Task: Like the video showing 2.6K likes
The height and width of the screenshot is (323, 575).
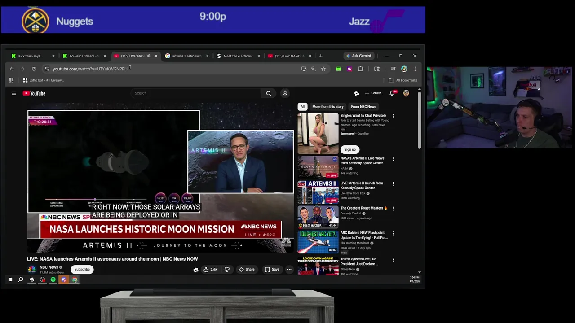Action: point(210,269)
